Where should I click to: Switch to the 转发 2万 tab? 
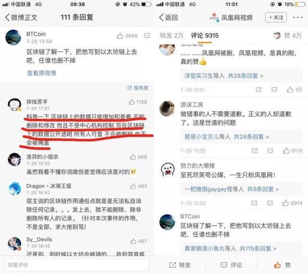[172, 36]
